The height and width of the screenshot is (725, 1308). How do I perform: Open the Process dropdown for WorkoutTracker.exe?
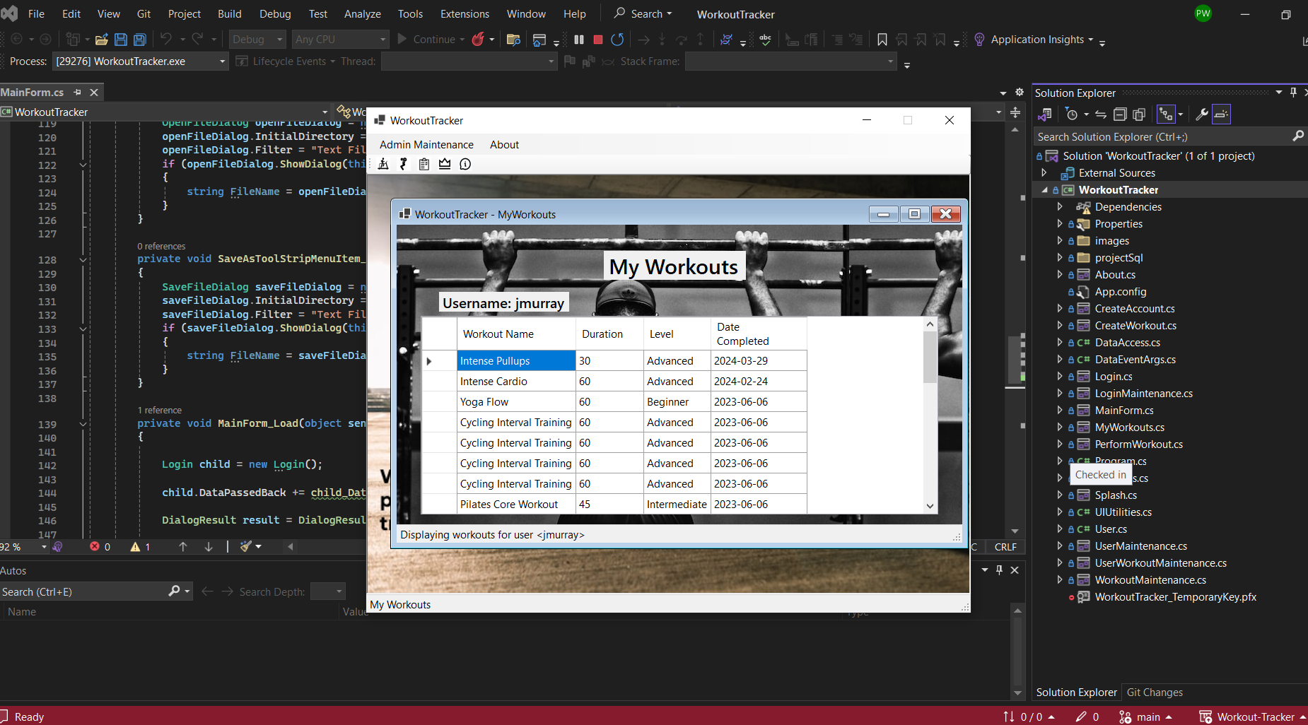coord(222,61)
